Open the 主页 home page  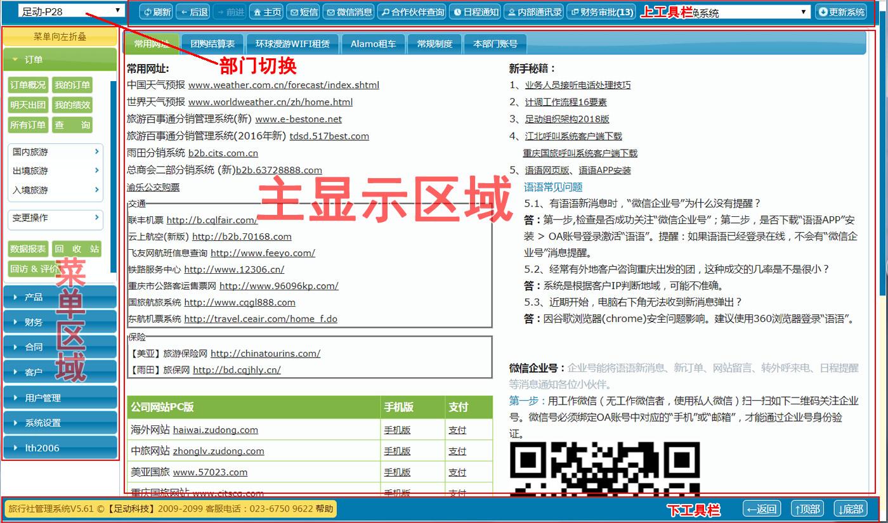point(266,11)
